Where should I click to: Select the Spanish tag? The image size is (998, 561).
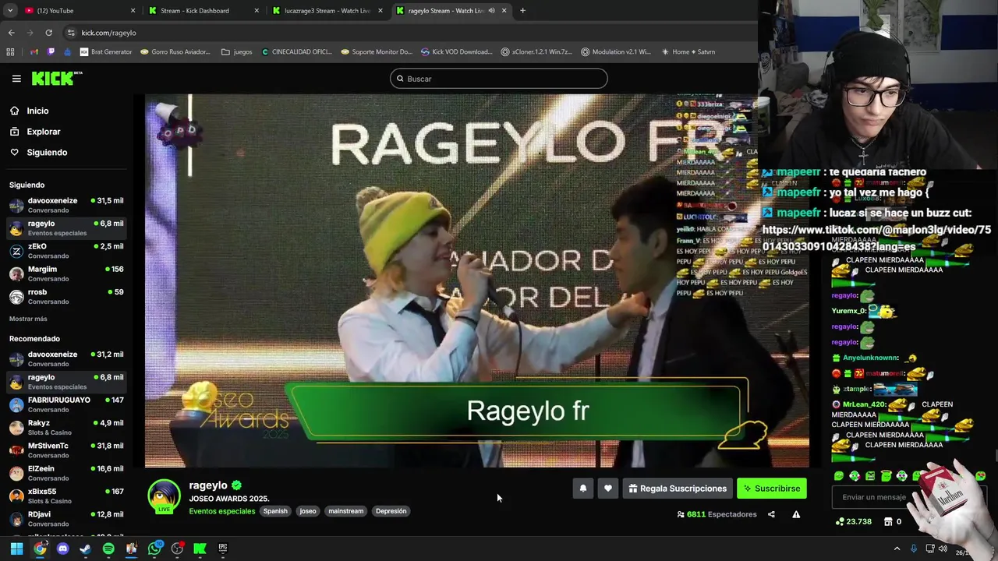coord(275,511)
